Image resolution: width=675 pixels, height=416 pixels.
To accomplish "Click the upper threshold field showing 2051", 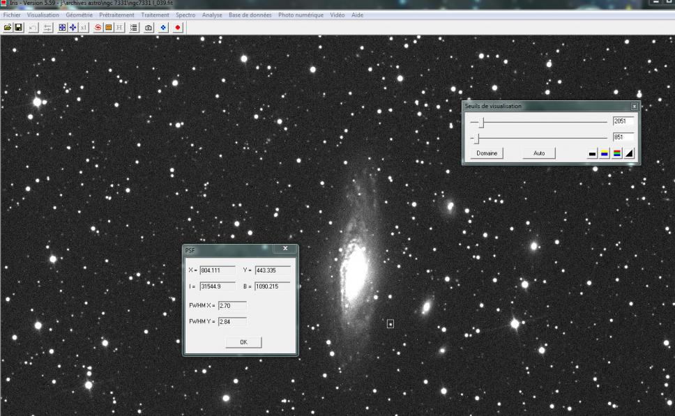I will coord(623,121).
